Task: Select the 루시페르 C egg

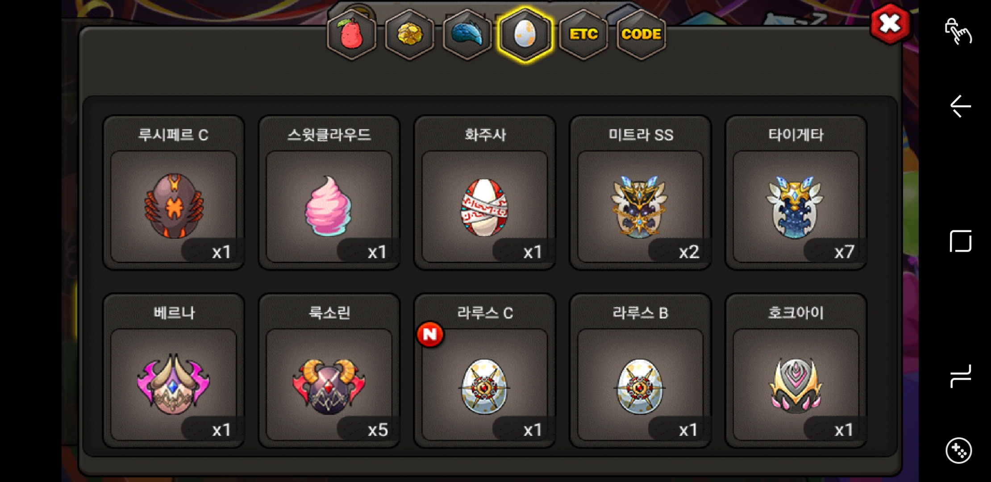Action: [x=174, y=193]
